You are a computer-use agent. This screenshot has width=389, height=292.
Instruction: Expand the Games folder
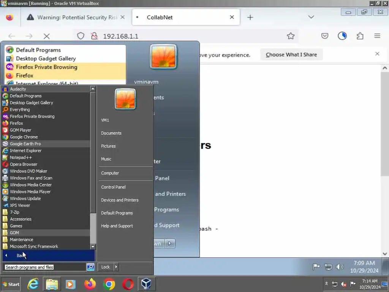coord(46,226)
